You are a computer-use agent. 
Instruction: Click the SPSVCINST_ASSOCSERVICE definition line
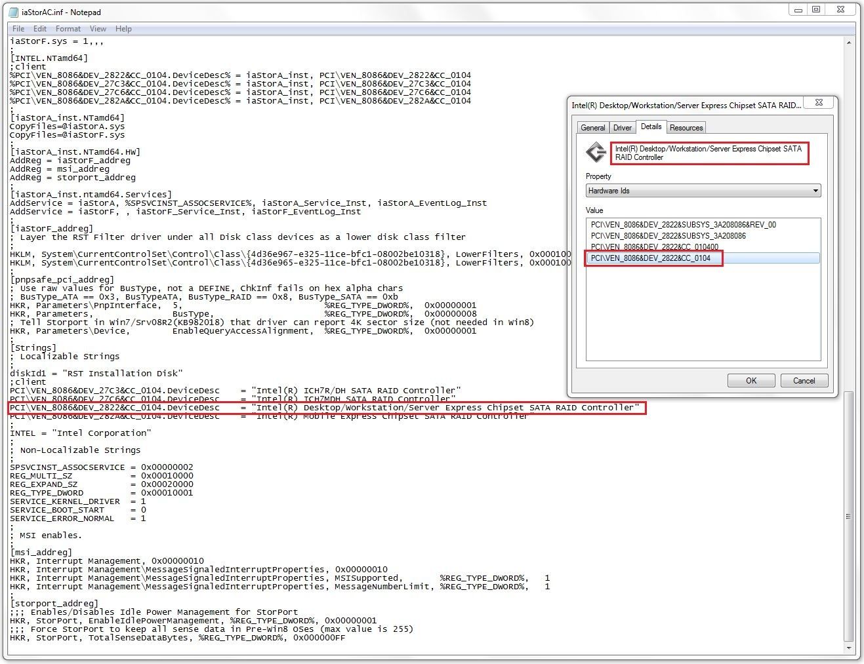tap(101, 467)
